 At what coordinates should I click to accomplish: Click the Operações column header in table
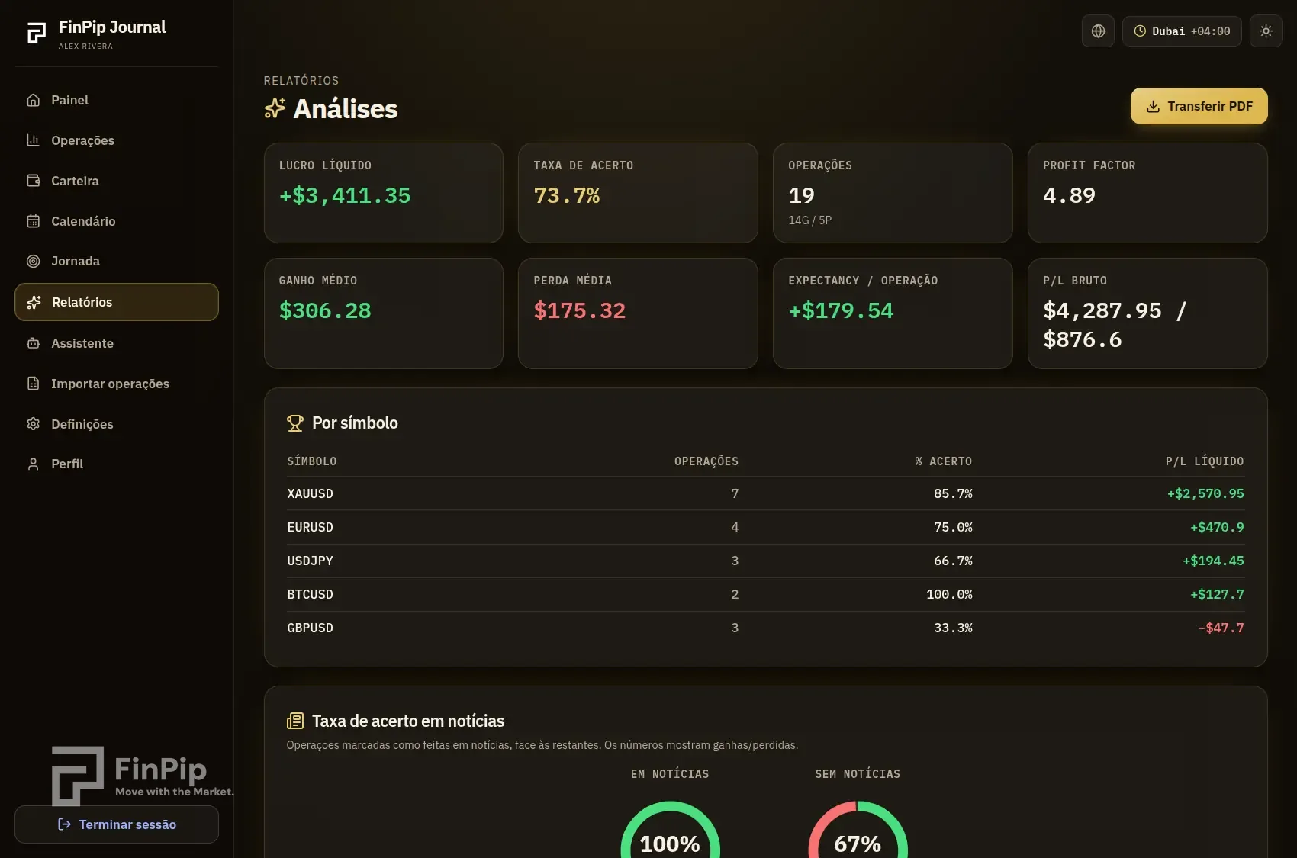pos(706,461)
